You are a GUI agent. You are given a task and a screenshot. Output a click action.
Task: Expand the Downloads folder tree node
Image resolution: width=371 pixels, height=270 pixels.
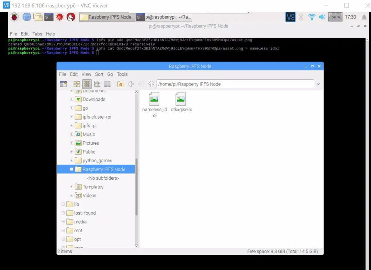tap(71, 99)
